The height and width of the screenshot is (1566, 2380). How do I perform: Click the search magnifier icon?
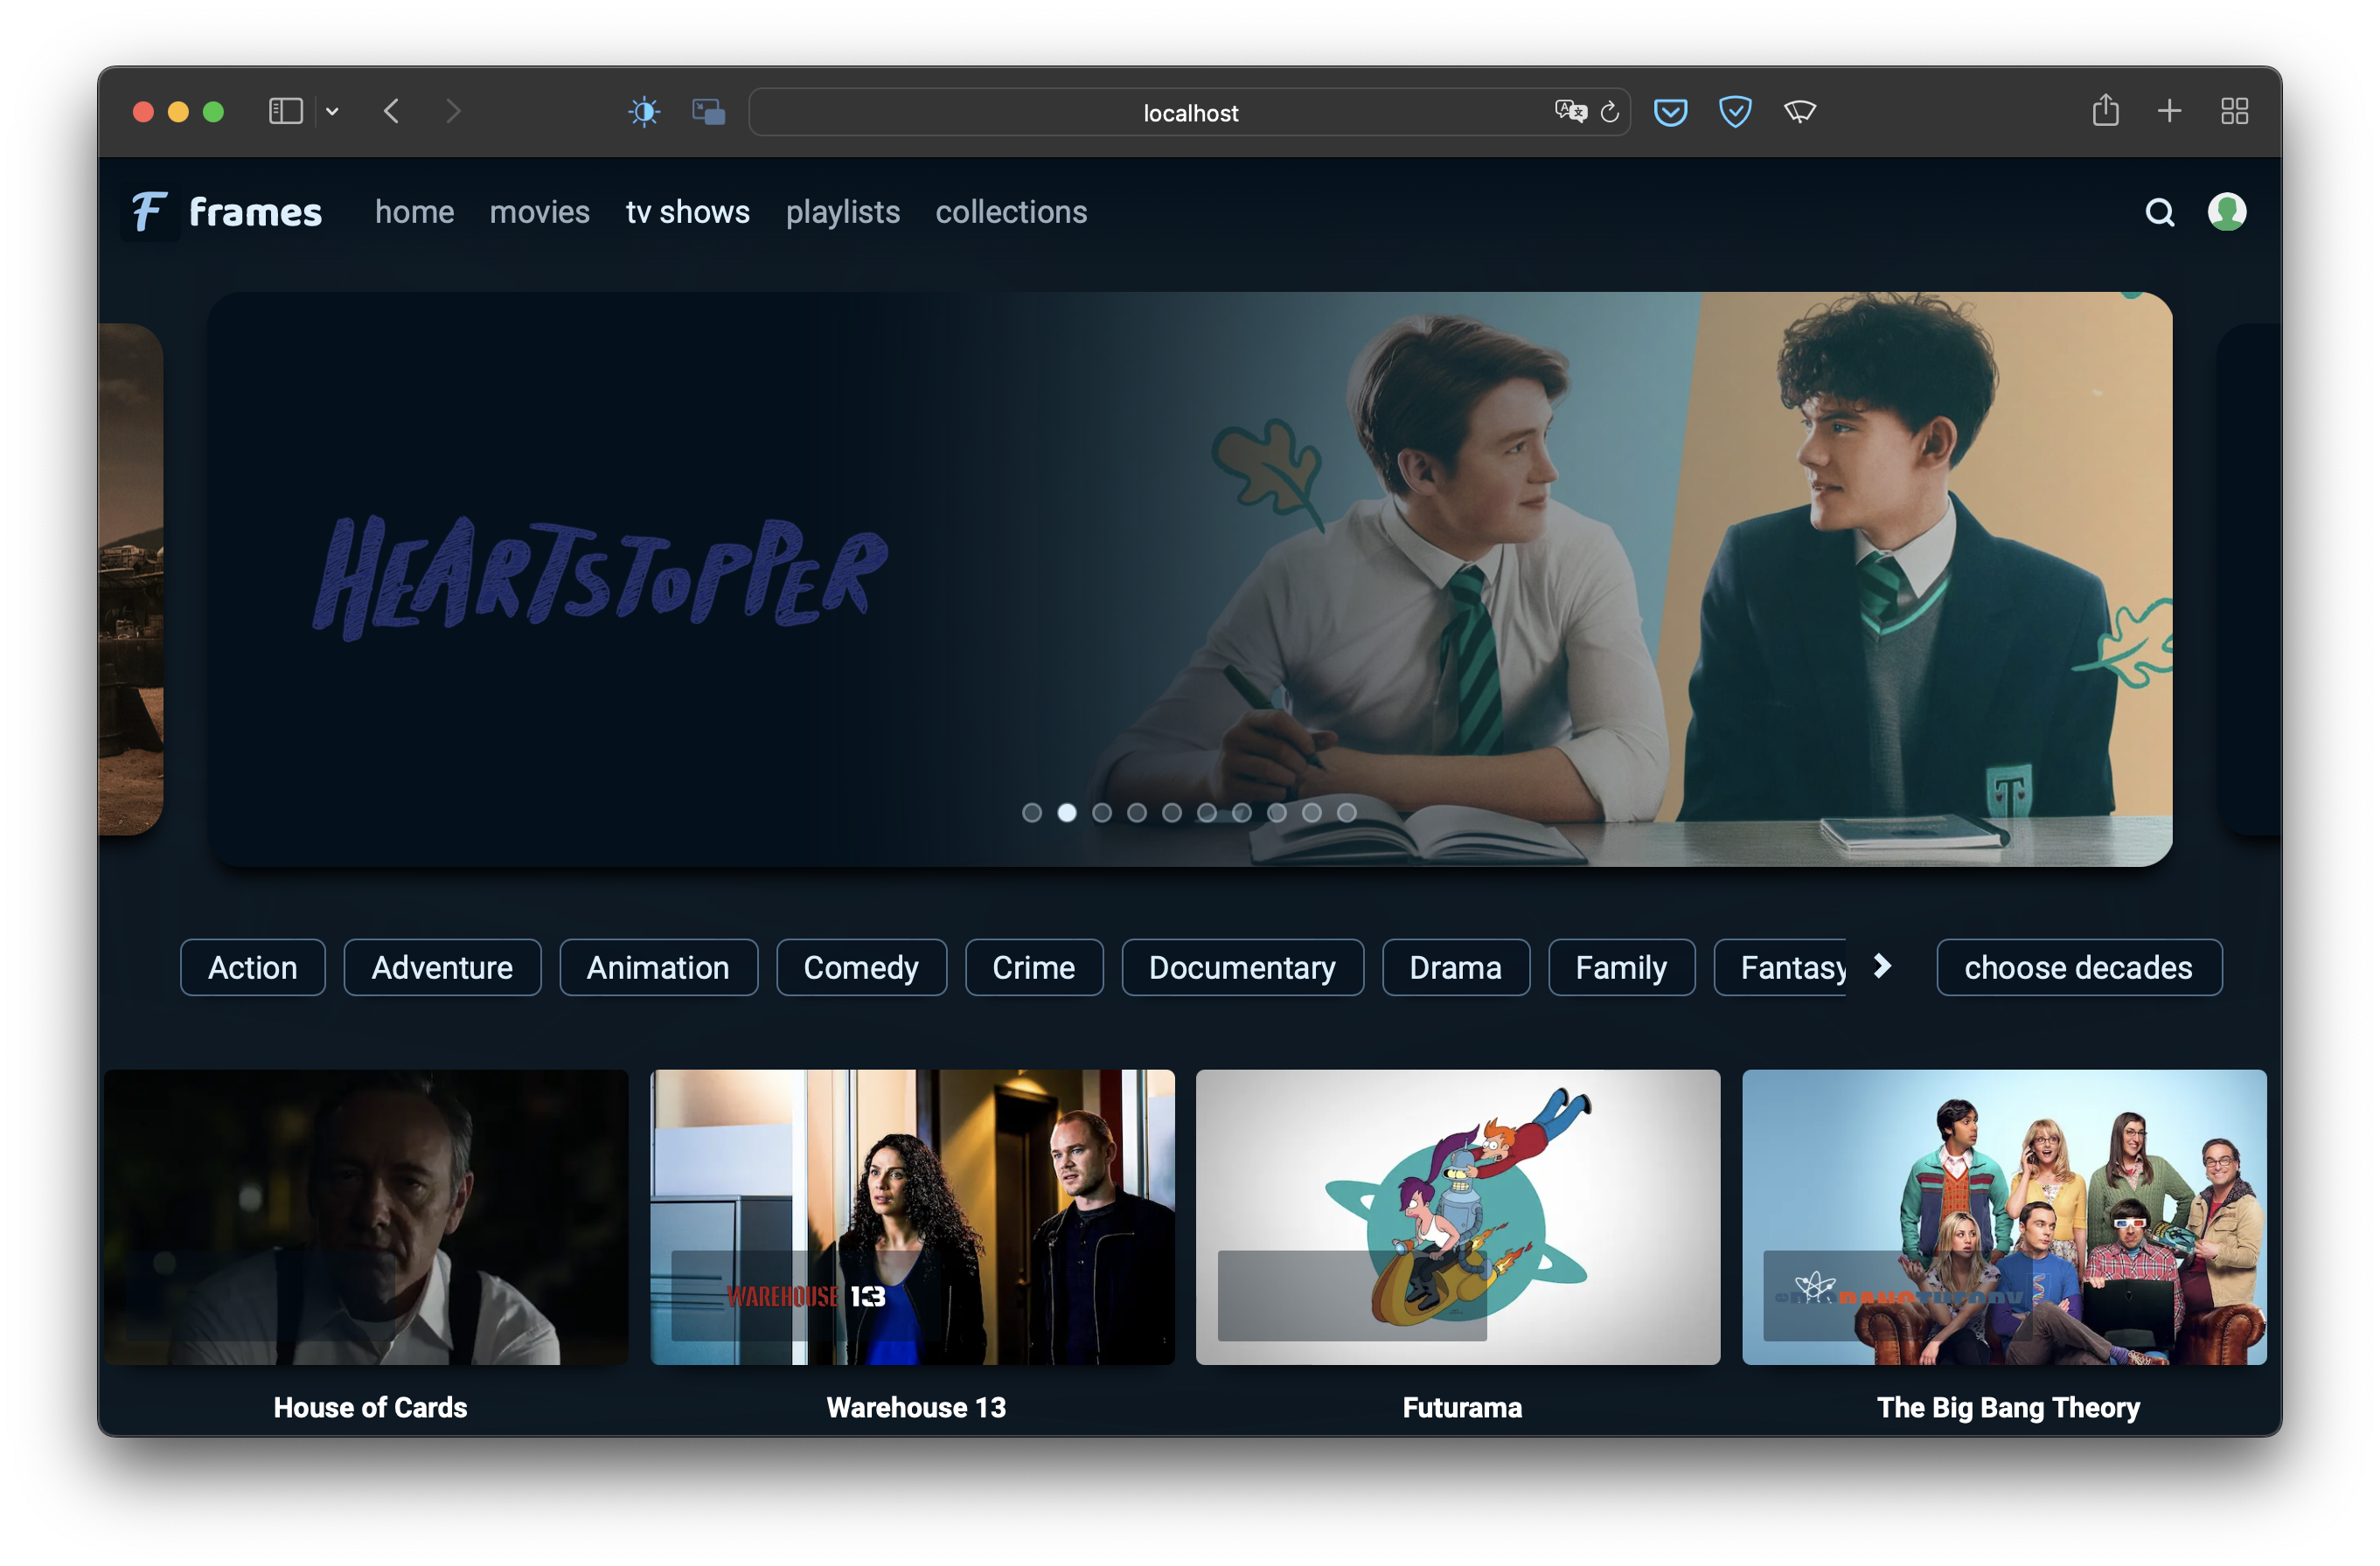[x=2159, y=211]
